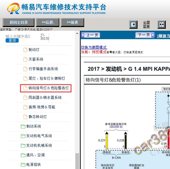Click the double-arrow panel icon right of 全屏菜单
The height and width of the screenshot is (169, 170).
pos(162,25)
